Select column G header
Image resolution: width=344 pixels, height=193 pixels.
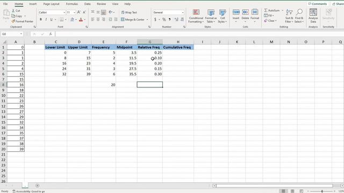click(x=150, y=42)
